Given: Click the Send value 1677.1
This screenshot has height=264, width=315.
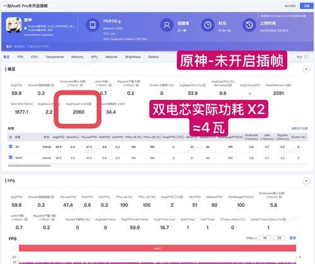Looking at the screenshot, I should pyautogui.click(x=21, y=112).
